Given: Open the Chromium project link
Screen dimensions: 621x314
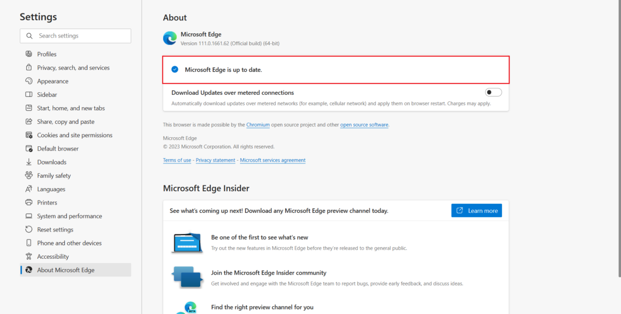Looking at the screenshot, I should coord(258,124).
